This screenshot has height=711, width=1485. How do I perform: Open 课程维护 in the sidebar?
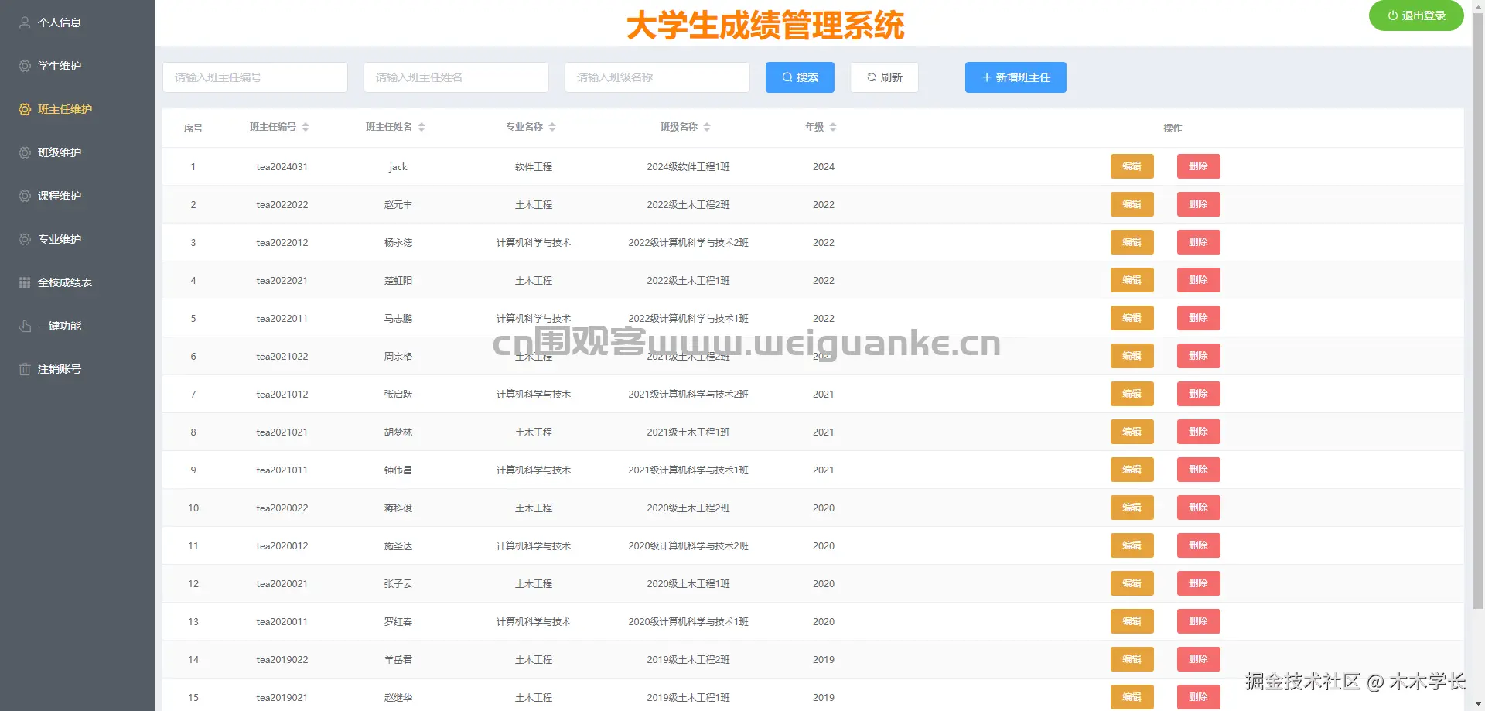click(77, 196)
